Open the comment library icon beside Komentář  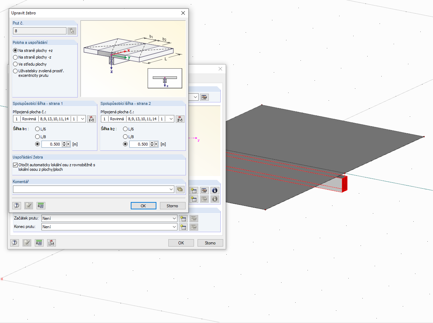point(180,189)
